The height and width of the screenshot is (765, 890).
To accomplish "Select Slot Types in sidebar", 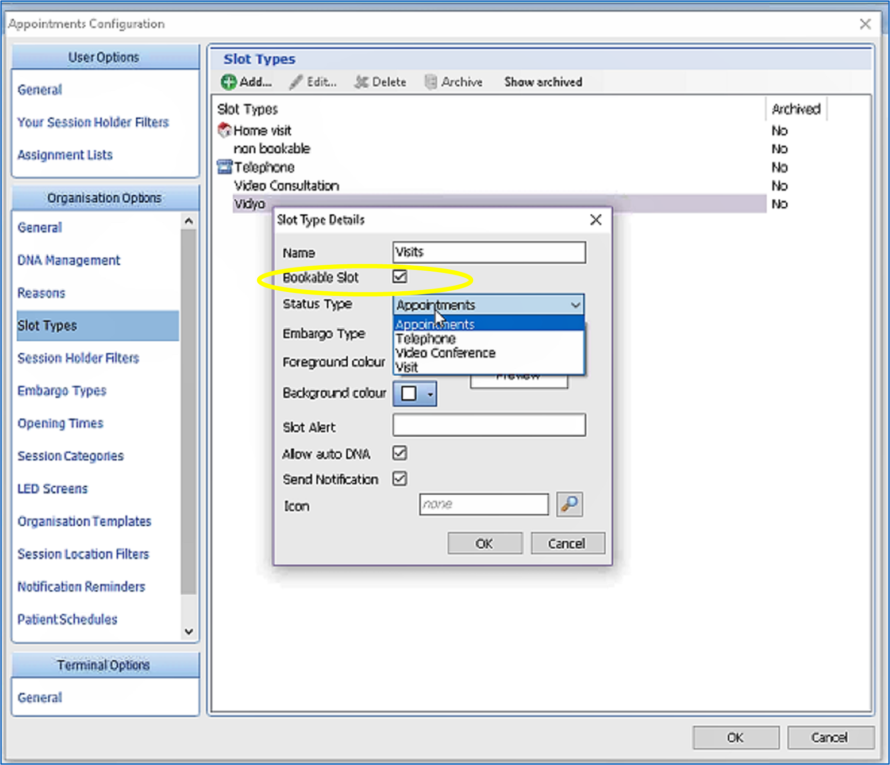I will tap(98, 325).
